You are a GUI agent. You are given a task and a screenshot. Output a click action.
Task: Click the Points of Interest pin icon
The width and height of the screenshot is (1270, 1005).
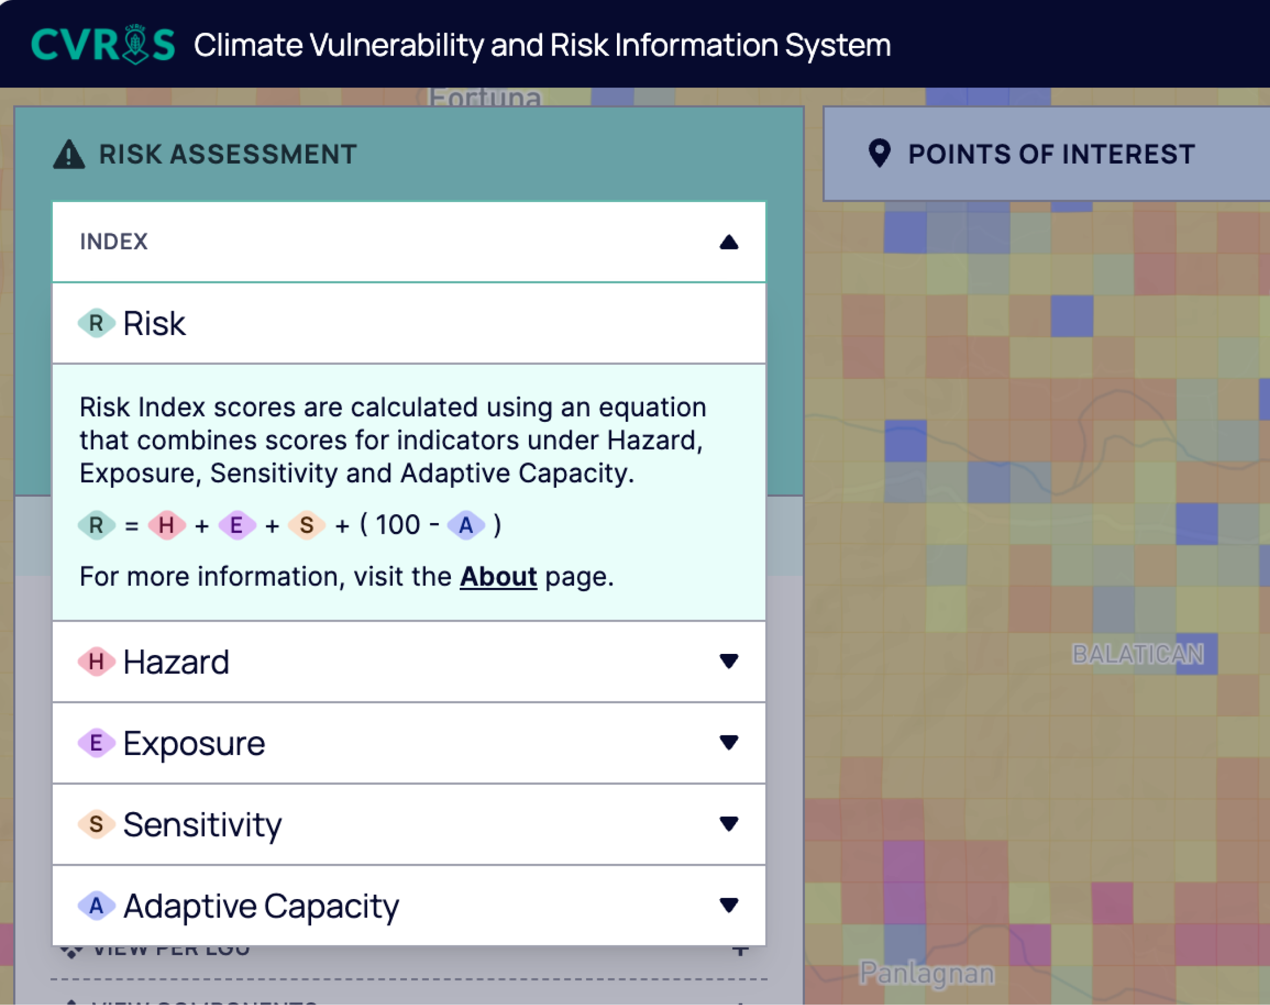(879, 153)
